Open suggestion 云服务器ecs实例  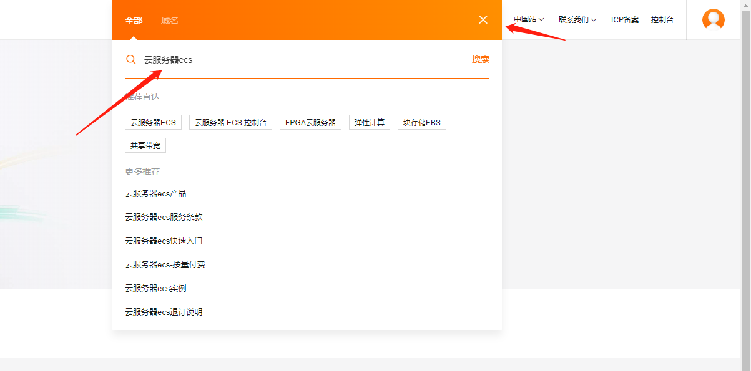[155, 288]
